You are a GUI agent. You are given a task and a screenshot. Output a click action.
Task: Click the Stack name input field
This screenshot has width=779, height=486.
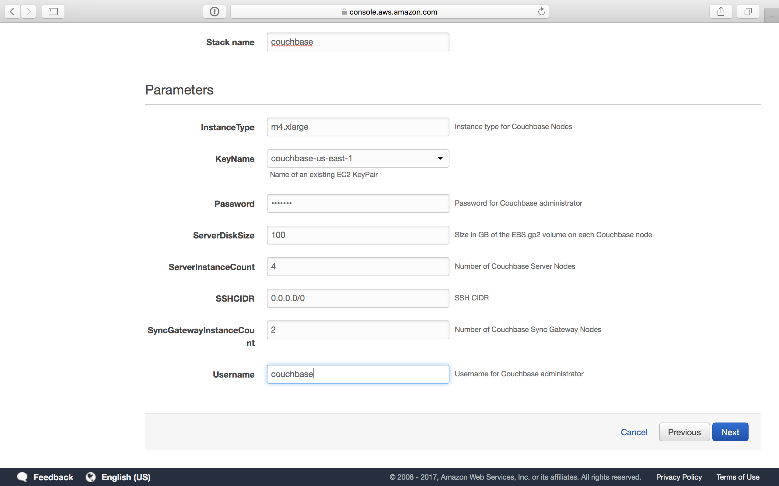[x=358, y=42]
